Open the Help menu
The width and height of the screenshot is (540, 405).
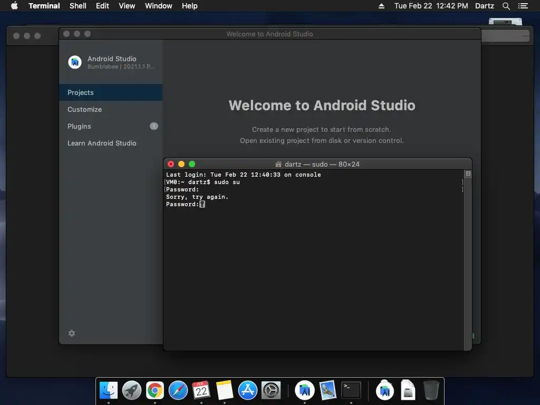(x=190, y=6)
